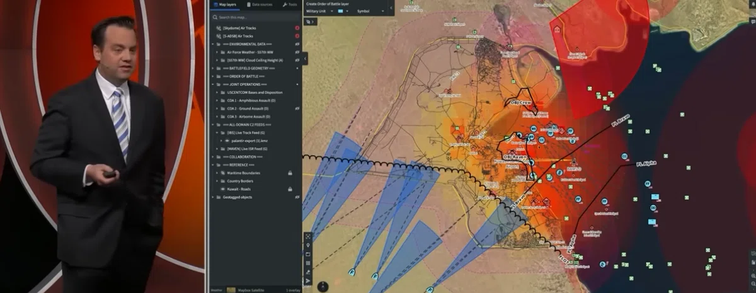The image size is (756, 293).
Task: Open the Military Unit dropdown
Action: pos(319,11)
